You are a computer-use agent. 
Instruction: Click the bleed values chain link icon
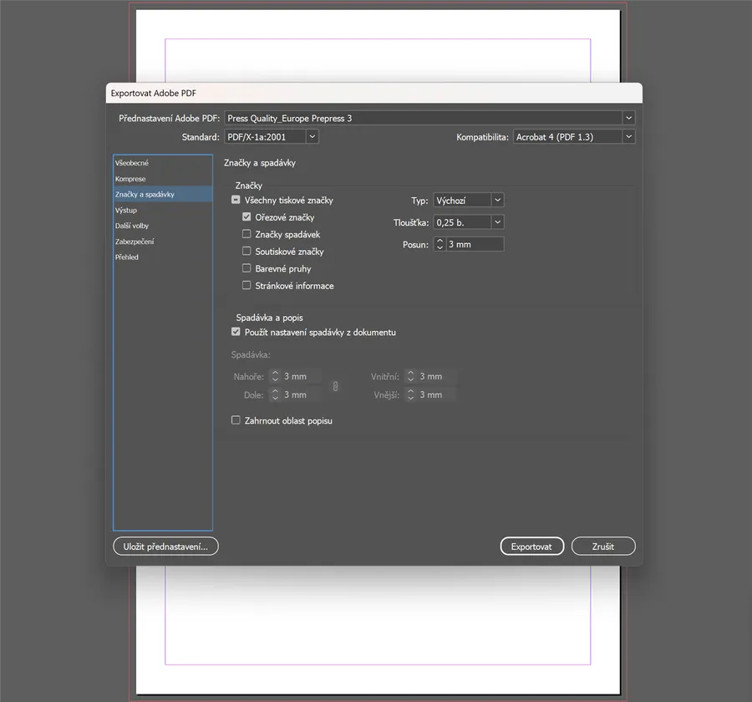[335, 386]
